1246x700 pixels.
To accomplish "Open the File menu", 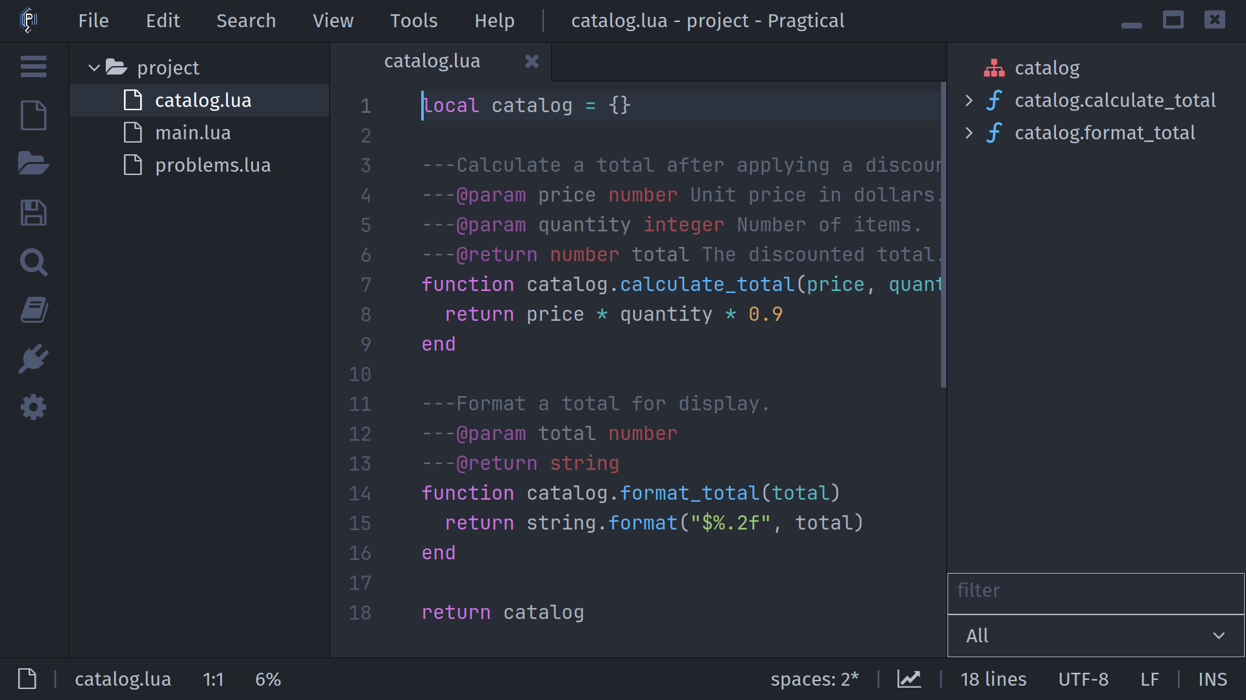I will tap(93, 21).
